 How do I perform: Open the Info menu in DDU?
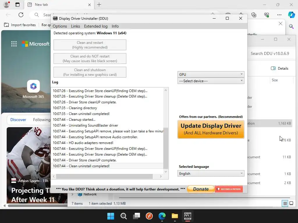click(x=115, y=26)
